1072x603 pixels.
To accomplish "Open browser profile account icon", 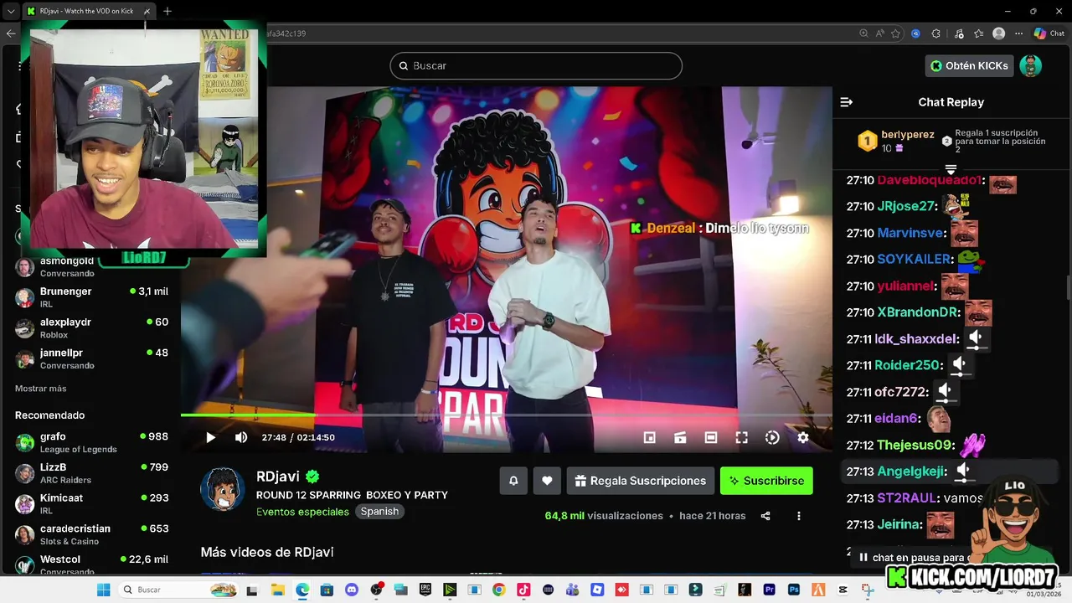I will pyautogui.click(x=998, y=33).
